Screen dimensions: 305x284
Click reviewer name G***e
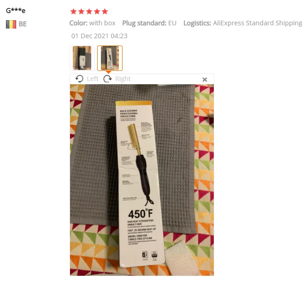[16, 10]
